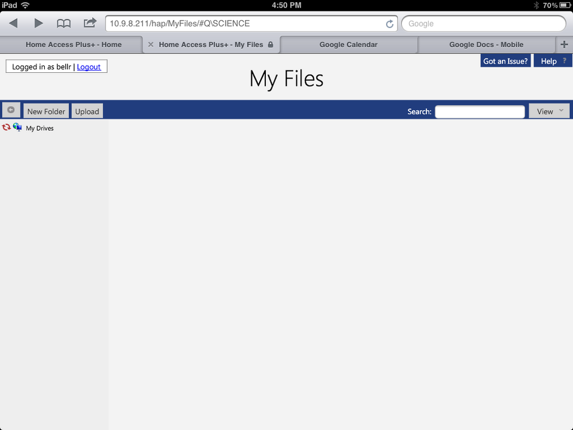The height and width of the screenshot is (430, 573).
Task: Go back with Safari's back arrow
Action: [14, 24]
